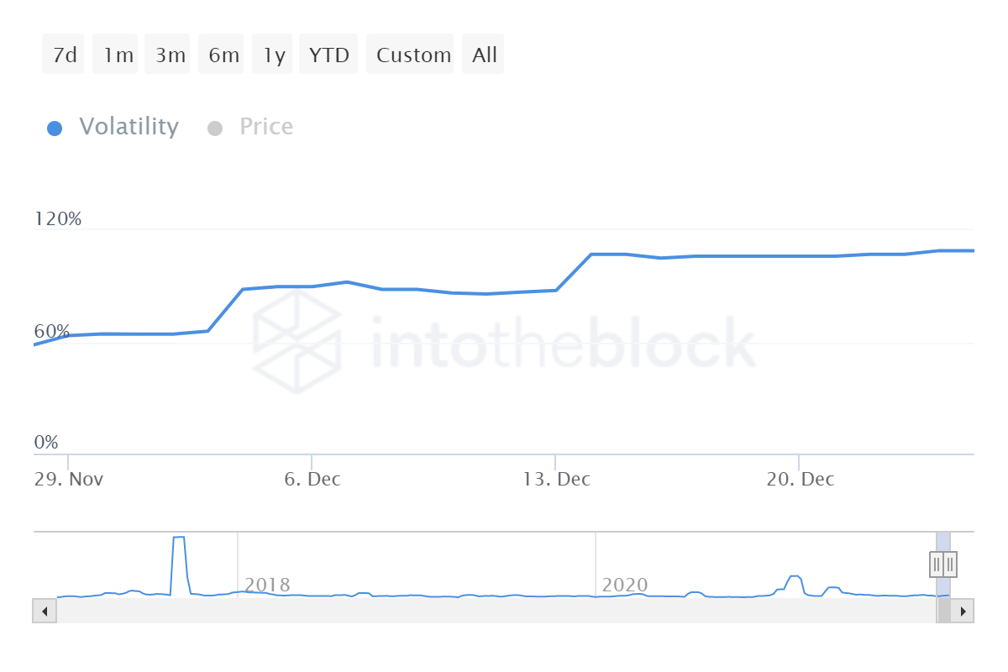Show the 1y time range
1008x672 pixels.
(x=272, y=55)
